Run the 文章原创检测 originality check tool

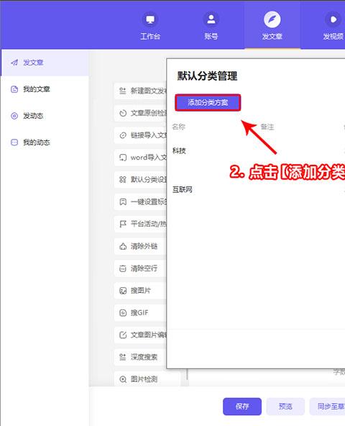[x=140, y=113]
